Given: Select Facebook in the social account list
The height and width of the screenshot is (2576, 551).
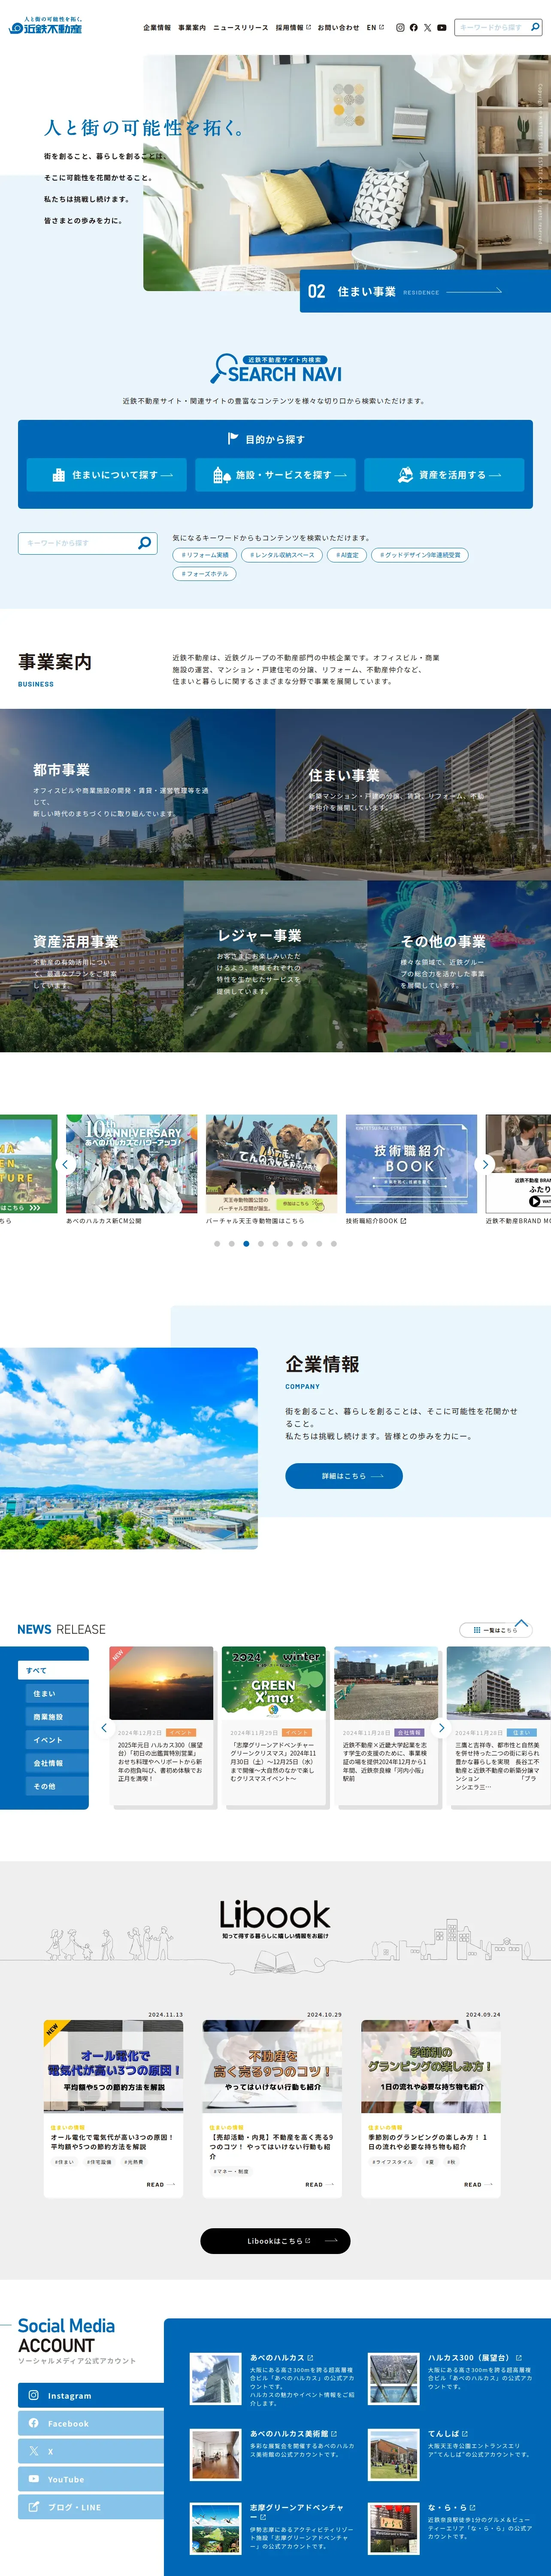Looking at the screenshot, I should pyautogui.click(x=91, y=2423).
